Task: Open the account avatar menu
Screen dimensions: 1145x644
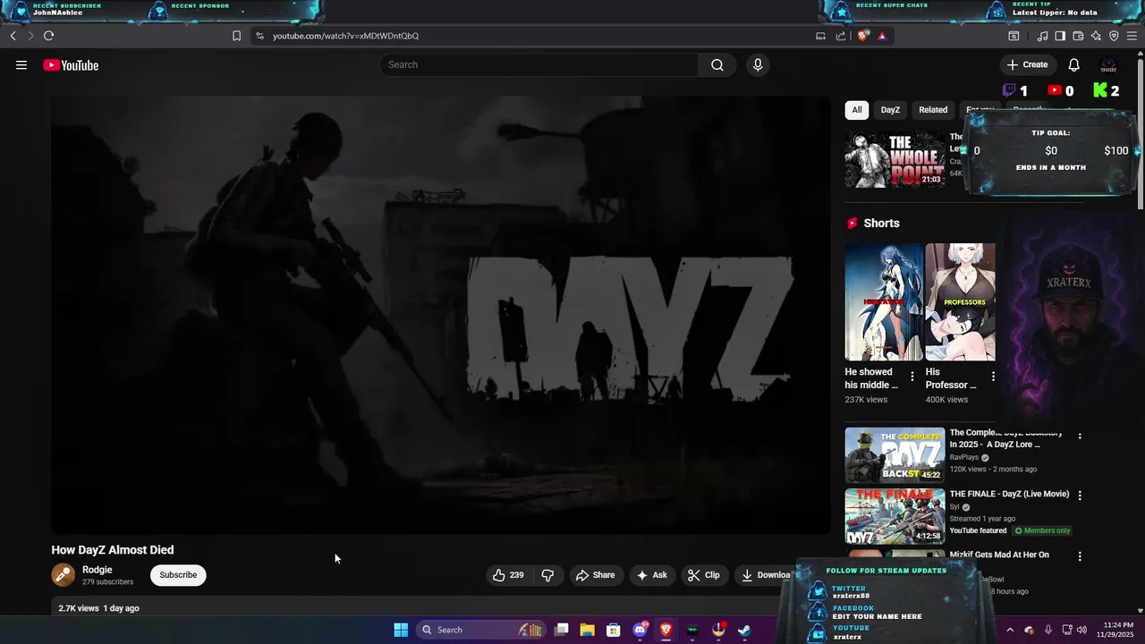Action: coord(1108,64)
